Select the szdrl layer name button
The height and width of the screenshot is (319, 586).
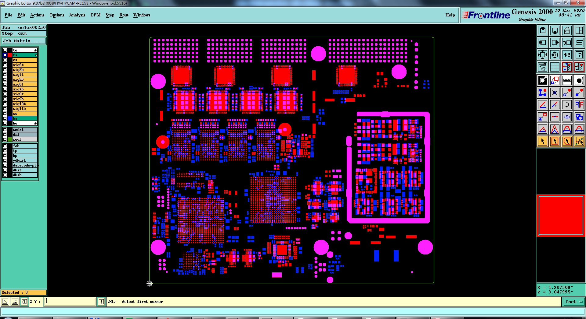pyautogui.click(x=25, y=130)
